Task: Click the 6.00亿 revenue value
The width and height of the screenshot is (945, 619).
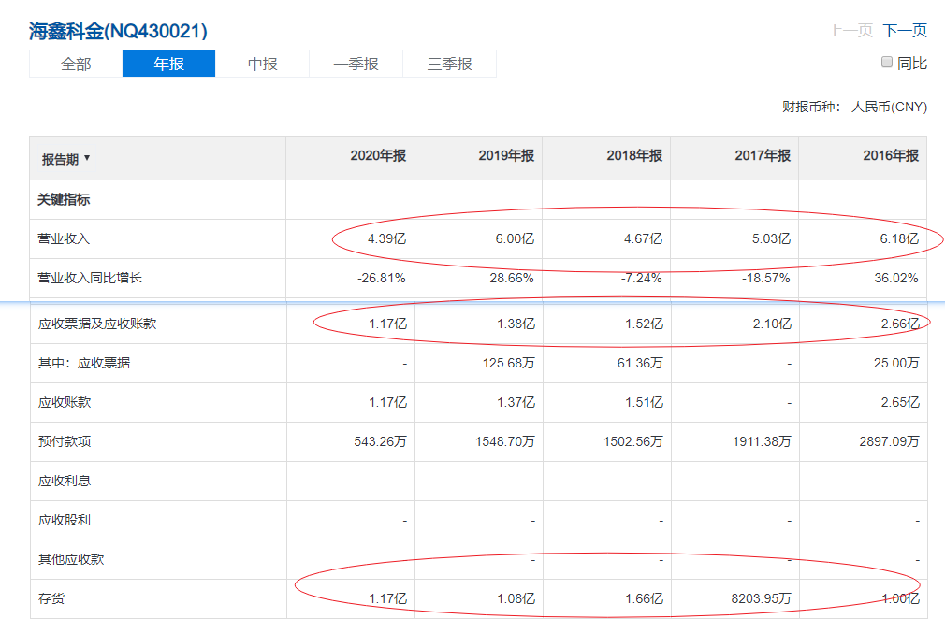Action: (515, 239)
